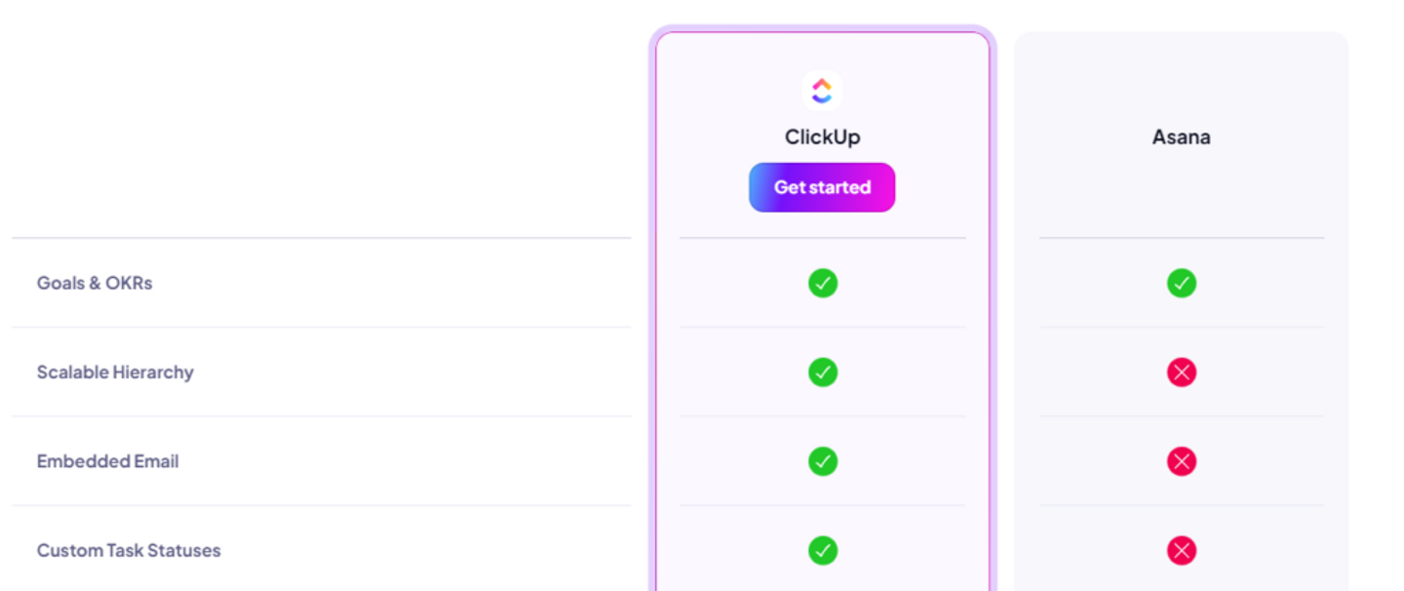1404x591 pixels.
Task: Click ClickUp's green check for Goals & OKRs
Action: point(822,283)
